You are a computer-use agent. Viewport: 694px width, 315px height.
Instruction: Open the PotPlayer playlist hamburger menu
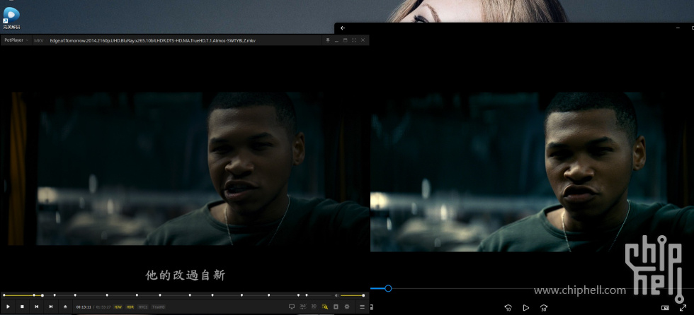(362, 307)
